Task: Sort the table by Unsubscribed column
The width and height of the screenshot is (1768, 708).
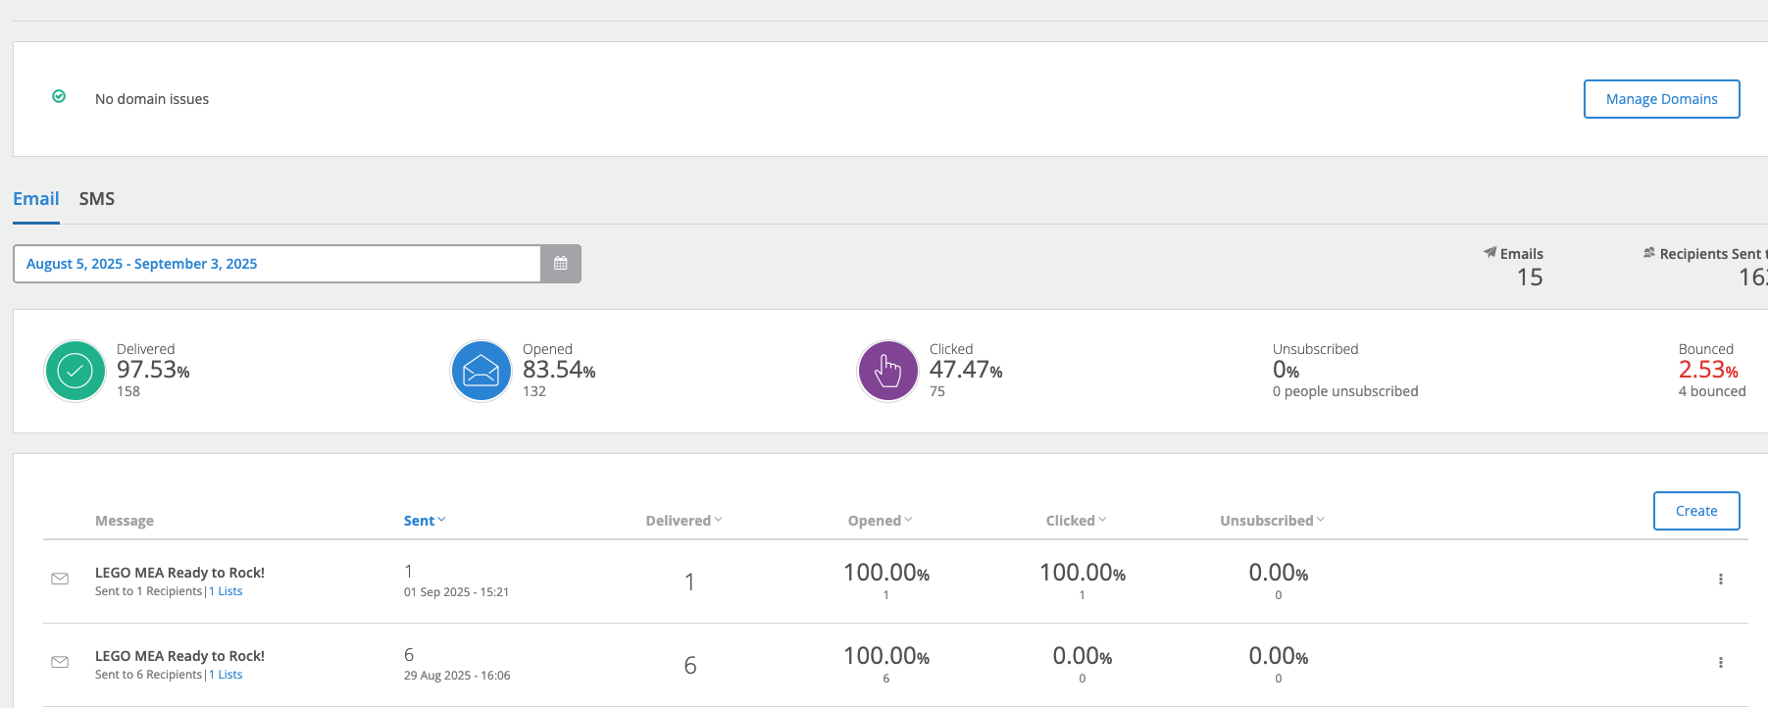Action: 1271,521
